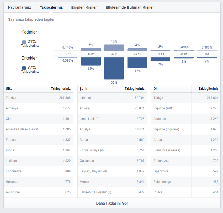Click the Daha Fazlasını Gör button
Screen dimensions: 223x213
tap(112, 203)
